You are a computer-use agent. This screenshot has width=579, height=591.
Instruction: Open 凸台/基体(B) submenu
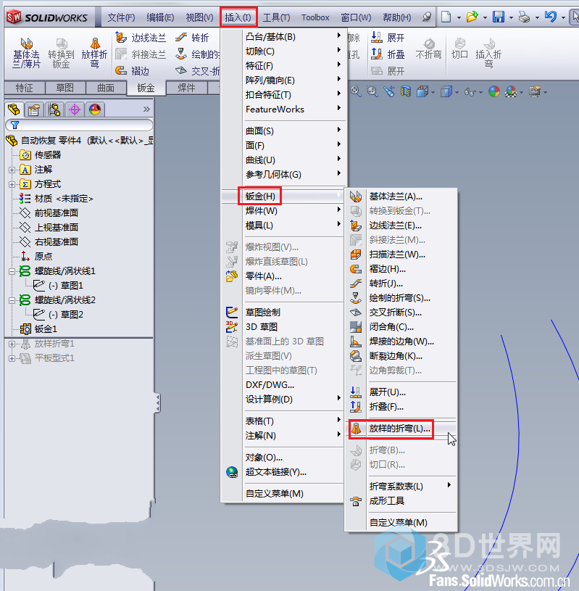(x=283, y=37)
